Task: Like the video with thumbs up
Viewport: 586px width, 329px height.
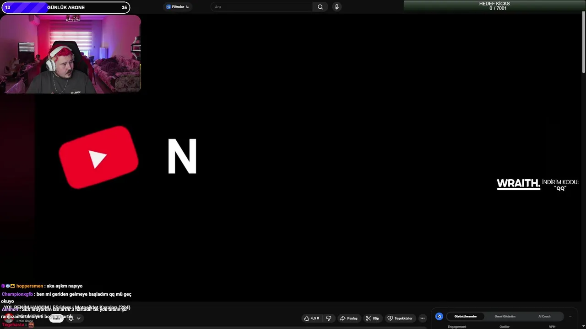Action: (x=312, y=318)
